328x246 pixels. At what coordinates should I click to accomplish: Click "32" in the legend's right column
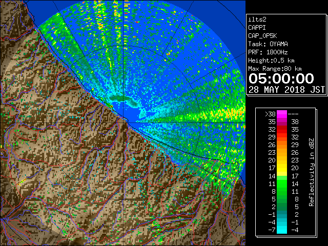[295, 137]
